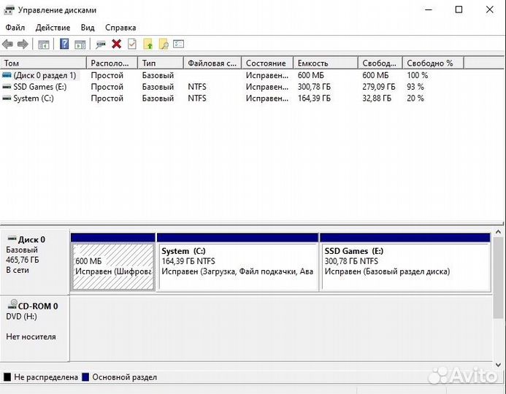
Task: Click the 20 % free cell
Action: coord(415,98)
